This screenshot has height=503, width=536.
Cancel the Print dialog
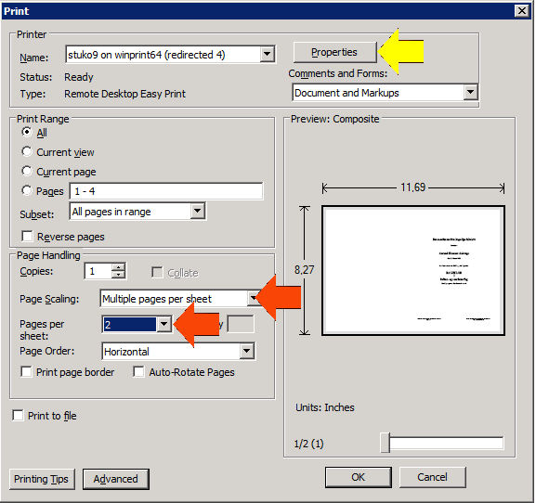point(433,477)
